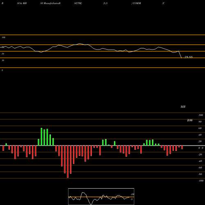This screenshot has height=205, width=205.
Task: Click the 'COMM' header text
Action: tap(137, 3)
